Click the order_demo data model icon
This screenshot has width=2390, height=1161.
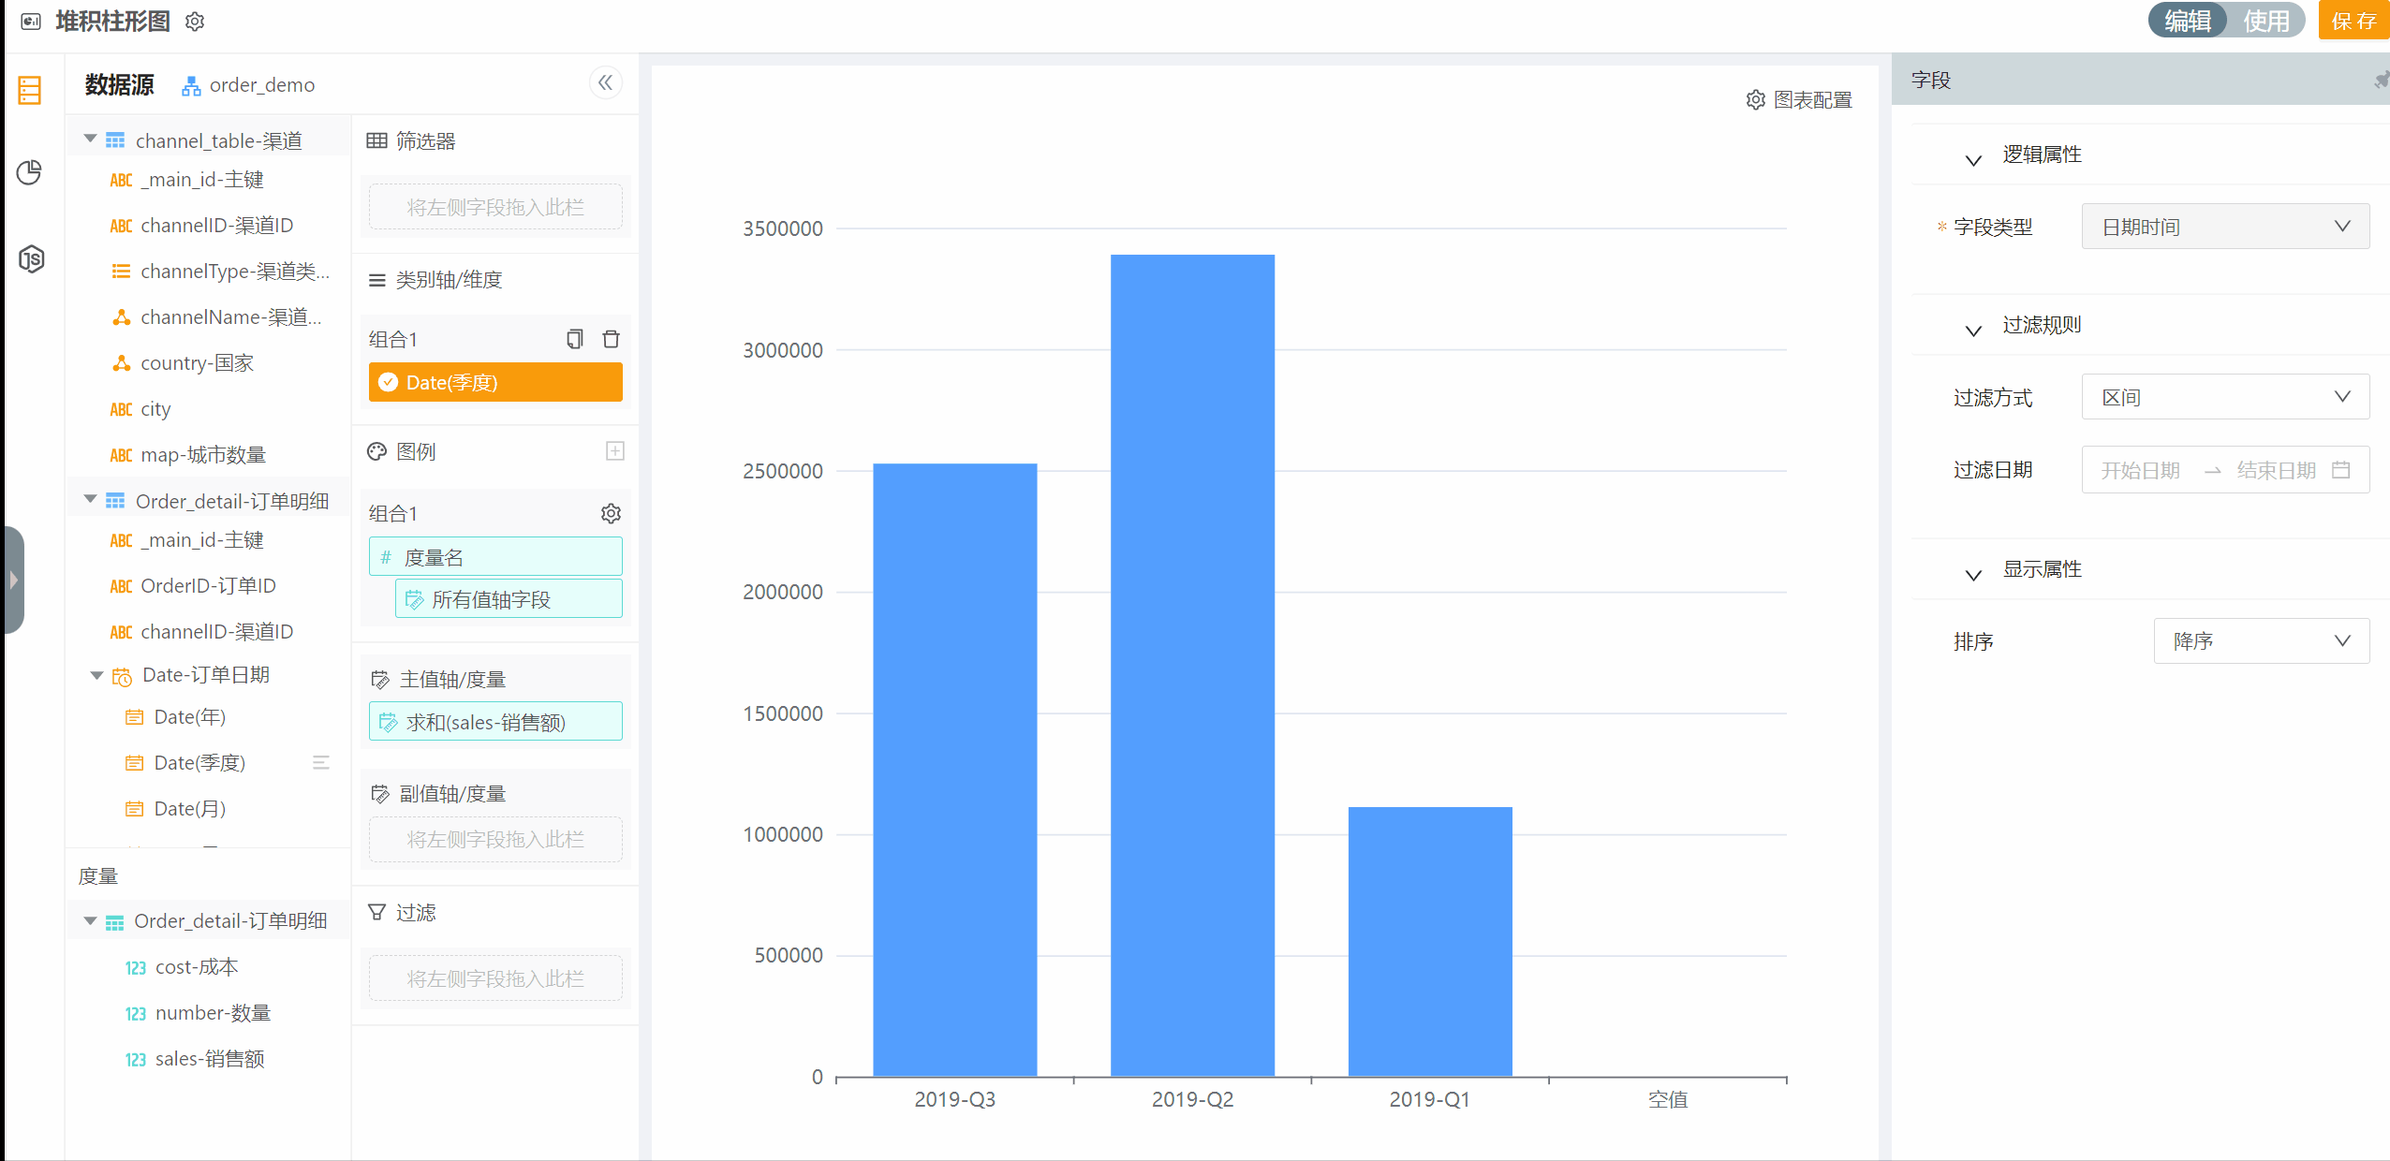click(191, 85)
